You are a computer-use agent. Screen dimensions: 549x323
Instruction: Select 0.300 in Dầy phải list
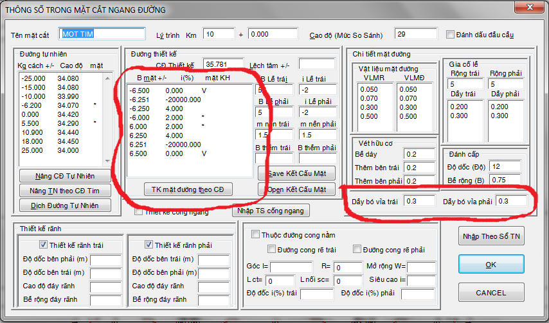505,116
